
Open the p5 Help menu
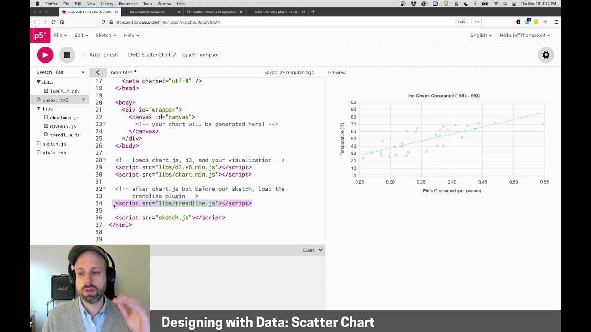[132, 35]
